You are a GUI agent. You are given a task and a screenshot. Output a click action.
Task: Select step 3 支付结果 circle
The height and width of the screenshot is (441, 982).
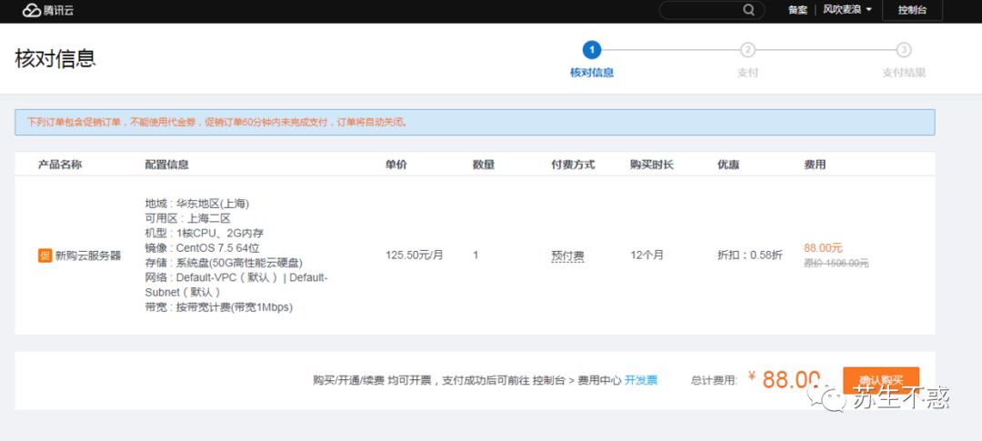tap(903, 50)
